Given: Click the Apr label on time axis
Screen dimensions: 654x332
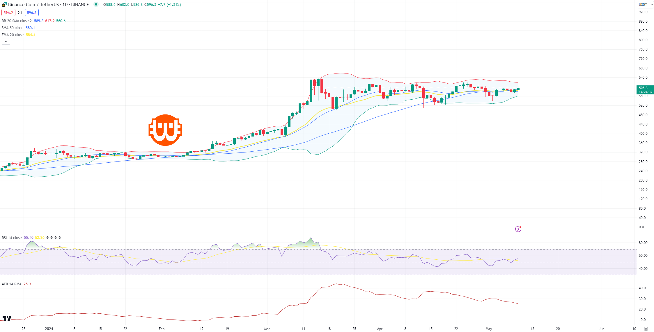Looking at the screenshot, I should (x=380, y=329).
